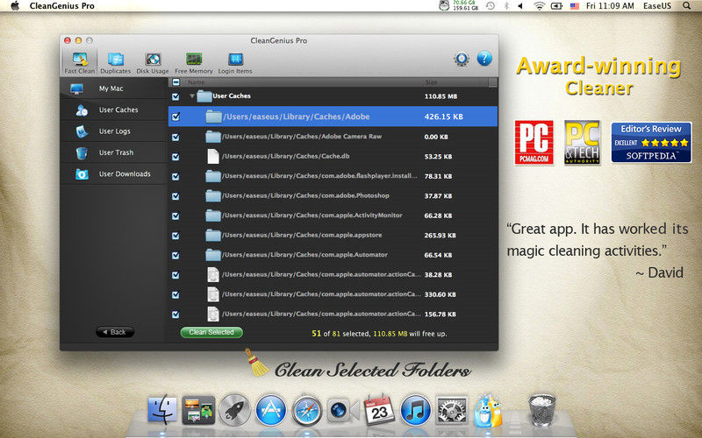Click the PCMag.com award badge
702x438 pixels.
(x=534, y=143)
